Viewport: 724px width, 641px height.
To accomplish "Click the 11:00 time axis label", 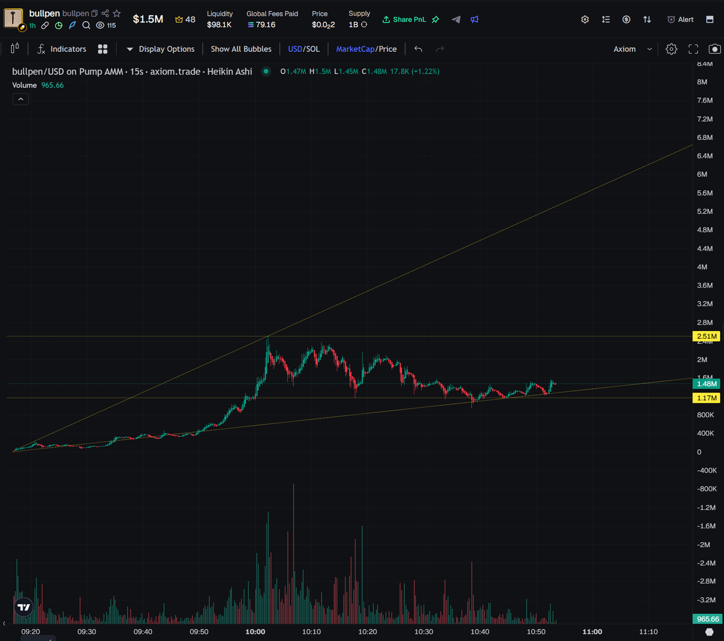I will (x=592, y=631).
